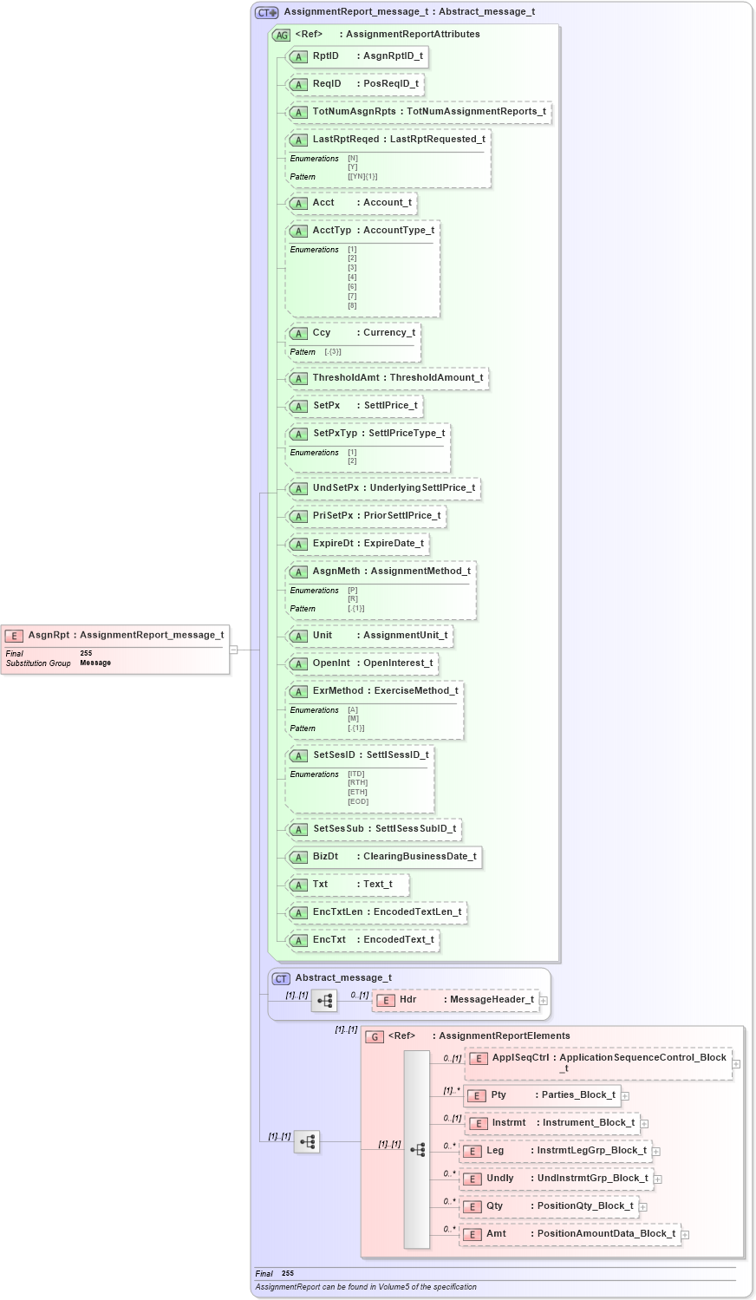The height and width of the screenshot is (1300, 756).
Task: Expand the Hdr MessageHeader_t block
Action: (544, 999)
